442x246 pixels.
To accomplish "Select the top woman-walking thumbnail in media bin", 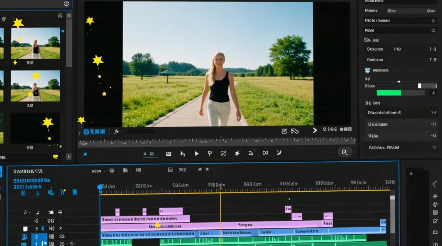I will coord(36,43).
